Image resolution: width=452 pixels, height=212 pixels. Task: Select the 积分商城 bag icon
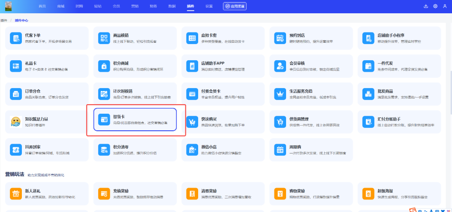(x=104, y=66)
